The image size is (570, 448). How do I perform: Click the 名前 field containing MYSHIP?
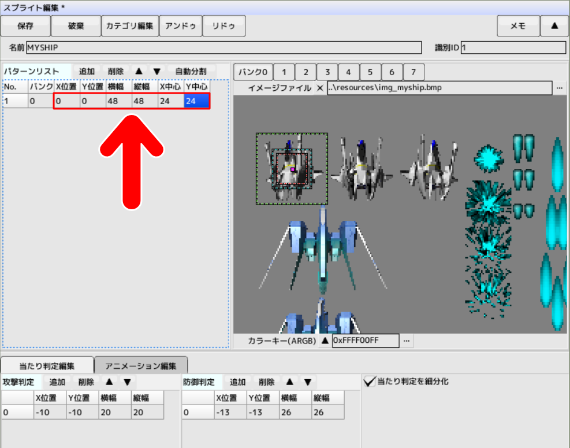click(x=223, y=47)
